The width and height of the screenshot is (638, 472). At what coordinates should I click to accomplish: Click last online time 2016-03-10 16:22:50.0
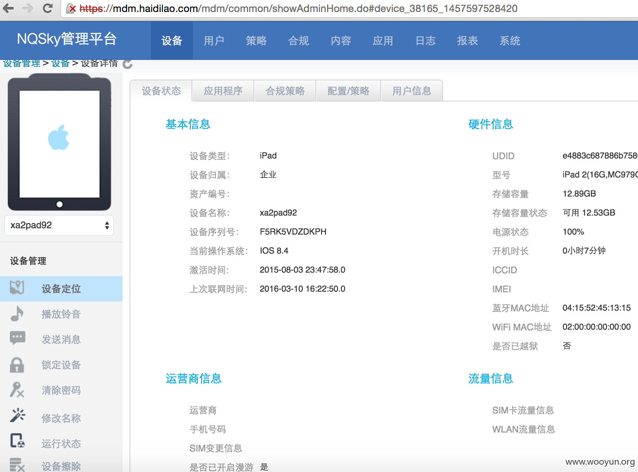pos(302,289)
